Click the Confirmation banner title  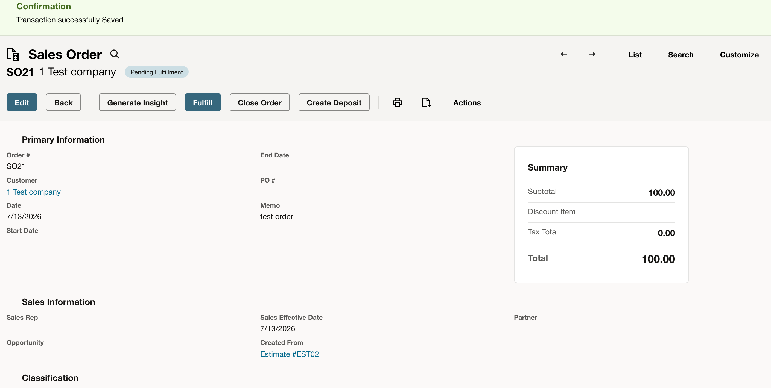43,6
